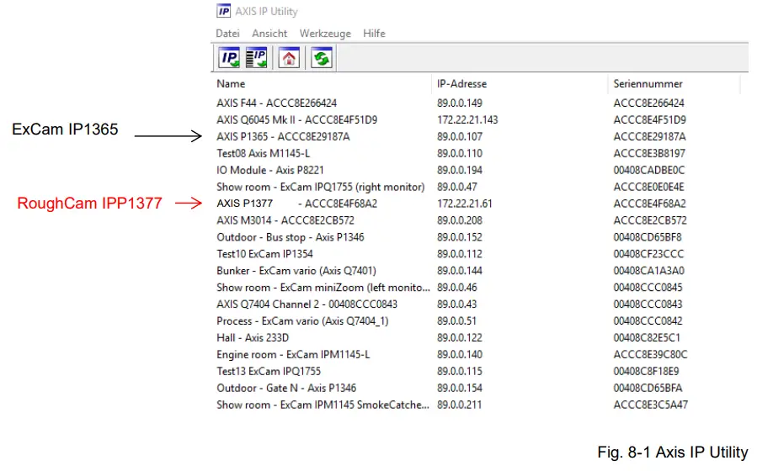Image resolution: width=757 pixels, height=471 pixels.
Task: Select Outdoor - Bus stop - Axis P1346 row
Action: pyautogui.click(x=478, y=238)
